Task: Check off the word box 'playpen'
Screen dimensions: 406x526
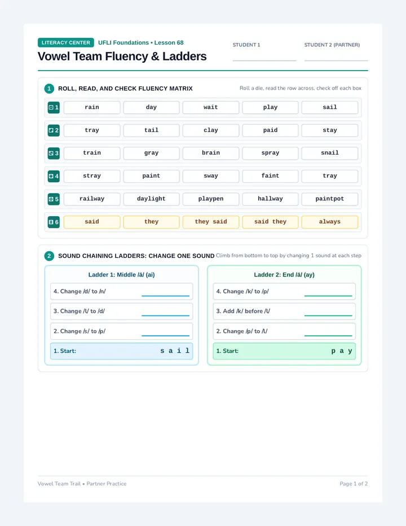Action: (x=211, y=199)
